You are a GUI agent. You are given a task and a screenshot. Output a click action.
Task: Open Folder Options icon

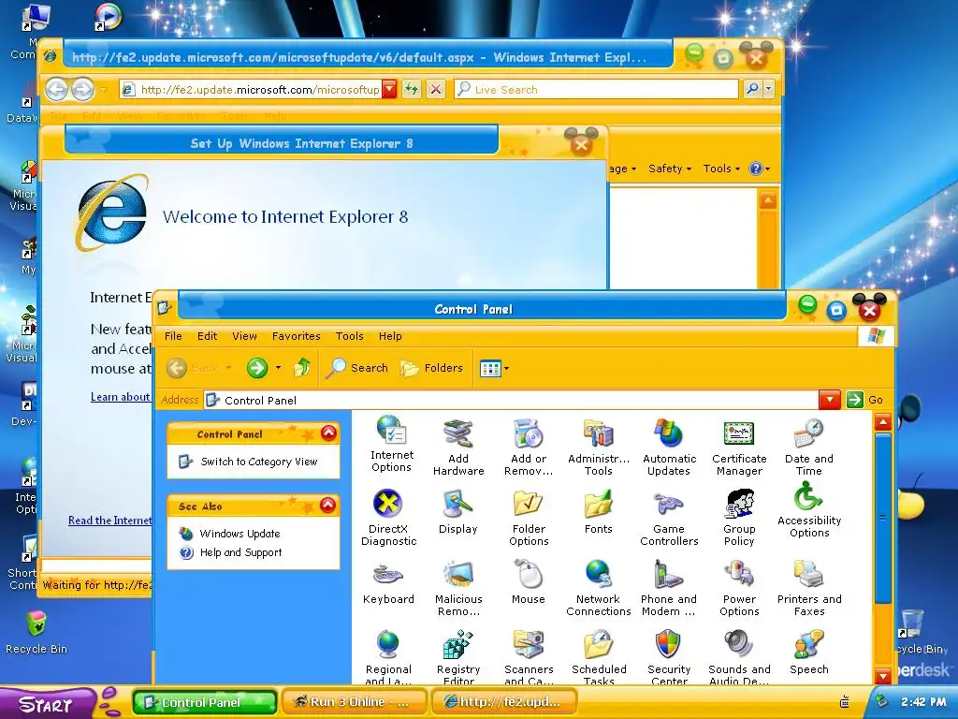(x=529, y=517)
